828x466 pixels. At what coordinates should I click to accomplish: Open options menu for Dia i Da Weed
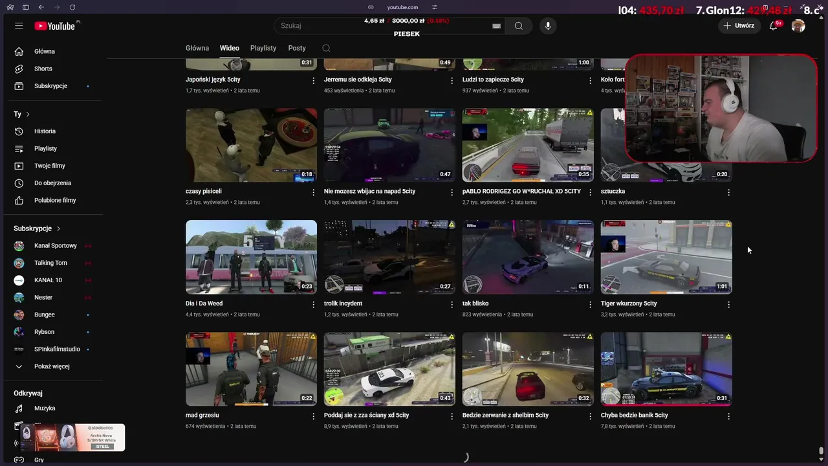(x=314, y=304)
